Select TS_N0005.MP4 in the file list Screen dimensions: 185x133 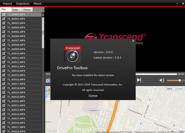(21, 32)
